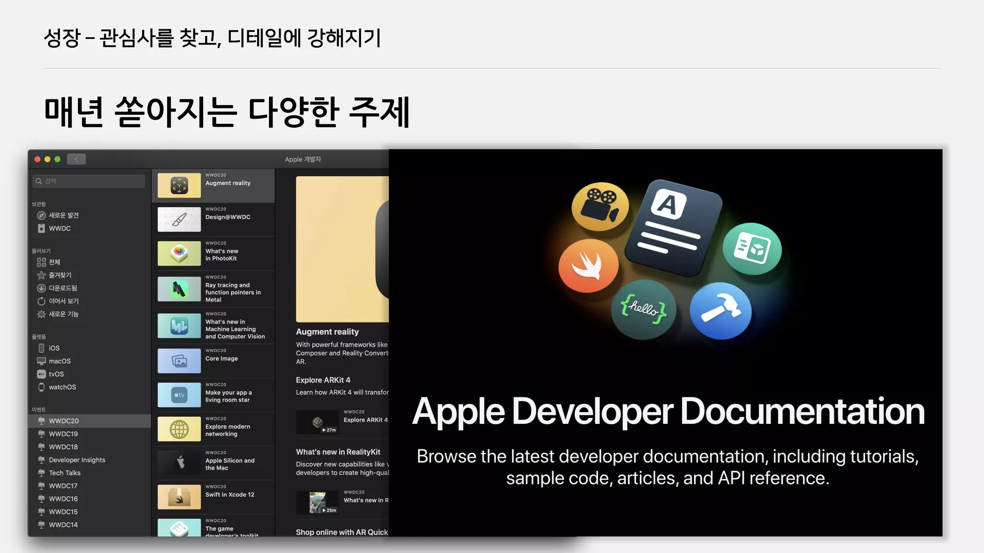Select the watchOS platform filter
This screenshot has height=553, width=984.
pos(62,387)
